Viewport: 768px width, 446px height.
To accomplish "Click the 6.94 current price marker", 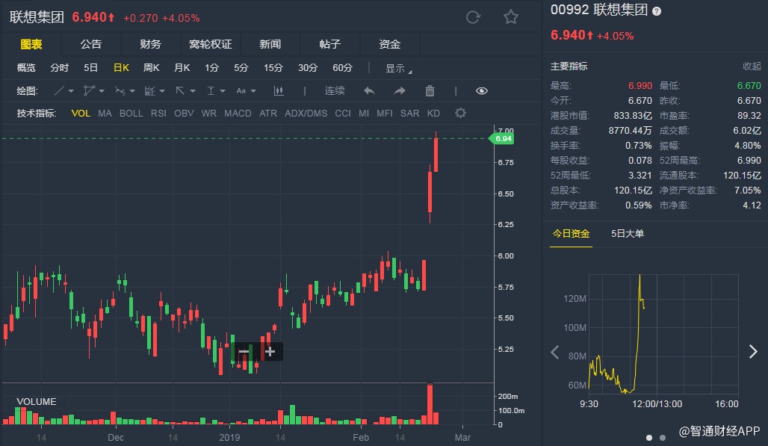I will pos(502,138).
